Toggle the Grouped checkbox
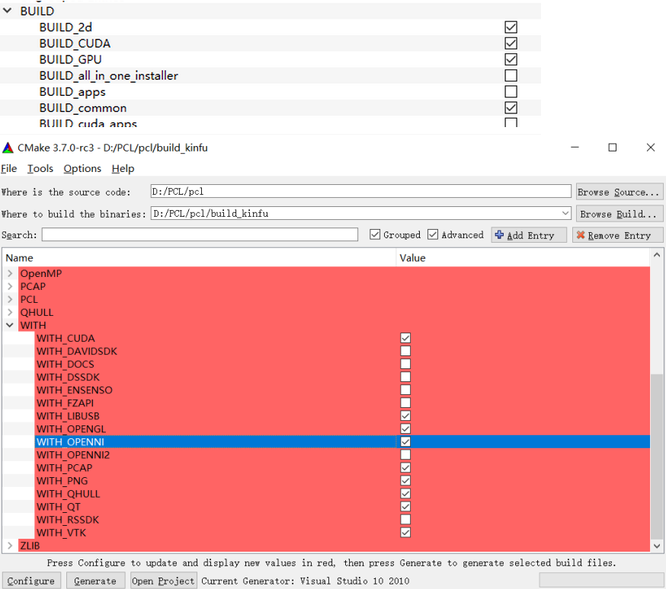 click(x=375, y=234)
